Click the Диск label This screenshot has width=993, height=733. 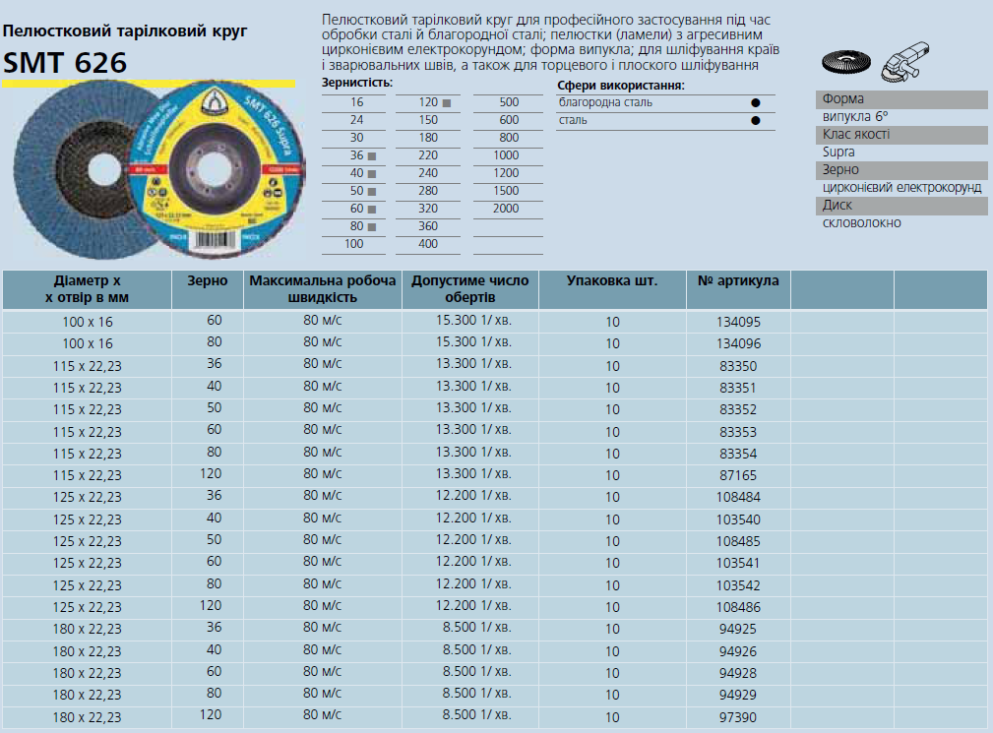point(838,205)
